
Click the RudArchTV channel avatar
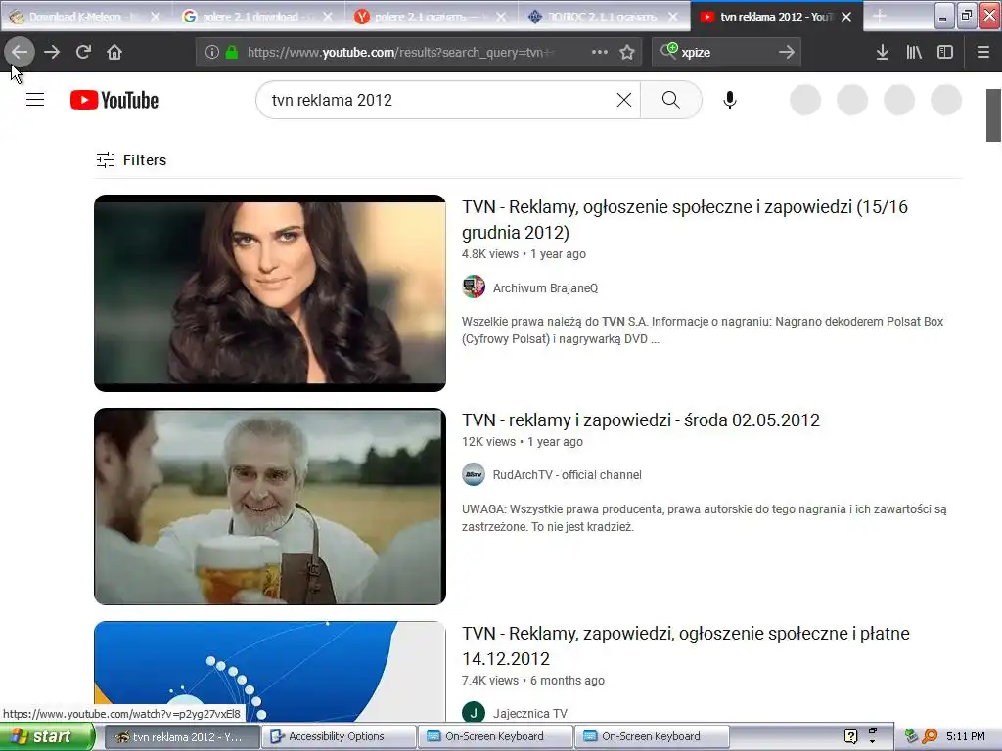pos(474,474)
